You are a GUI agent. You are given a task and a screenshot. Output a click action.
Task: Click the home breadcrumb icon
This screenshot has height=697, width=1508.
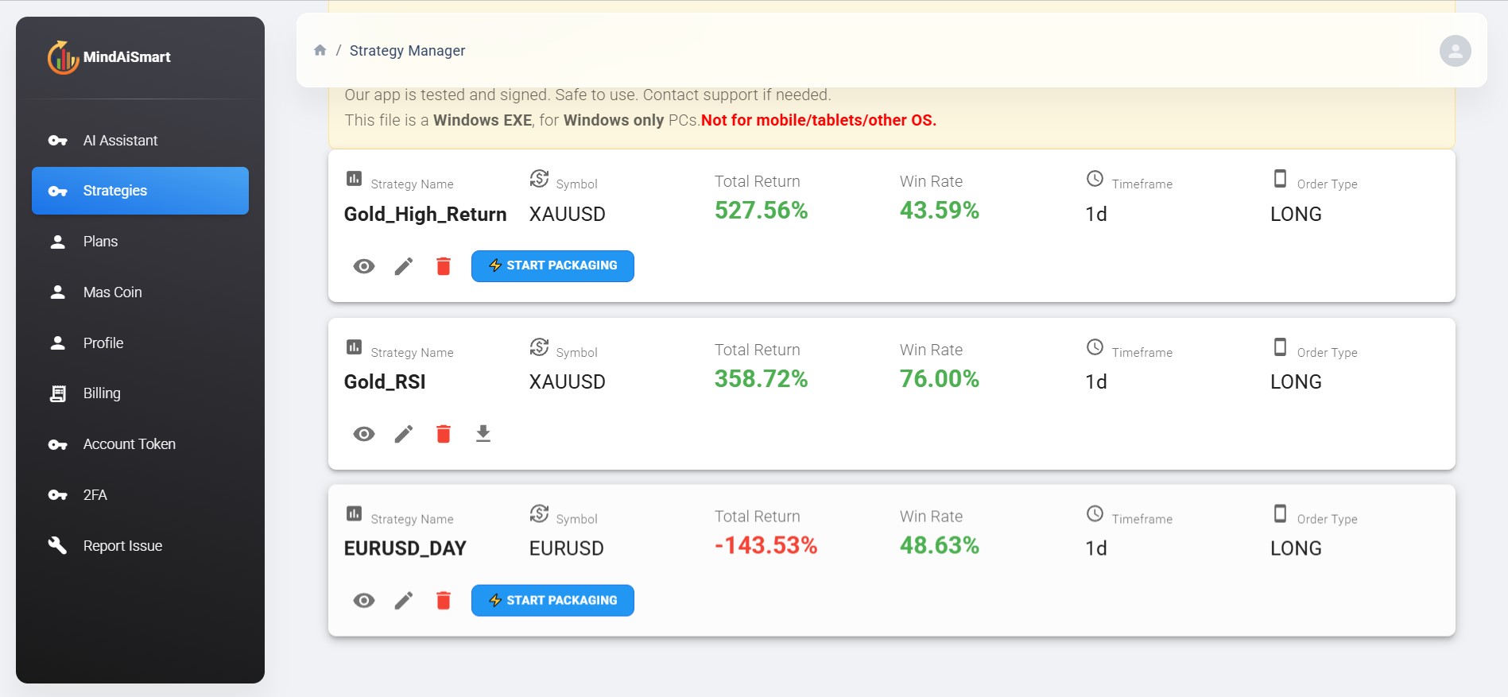tap(320, 50)
